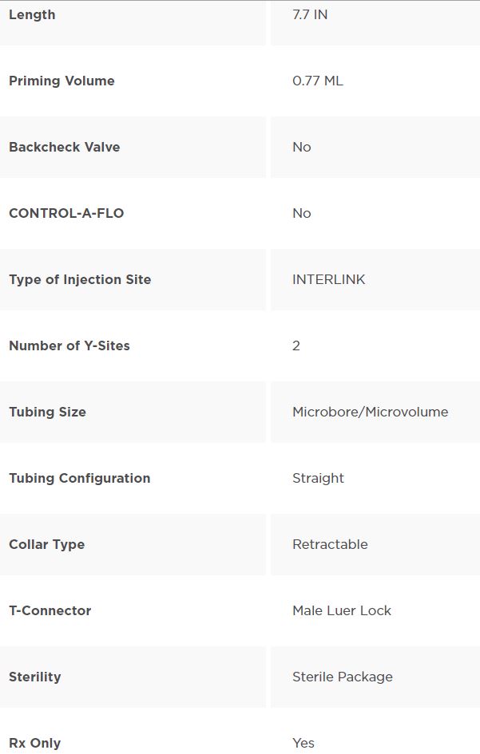Select the INTERLINK value text
The height and width of the screenshot is (754, 480).
pos(329,279)
